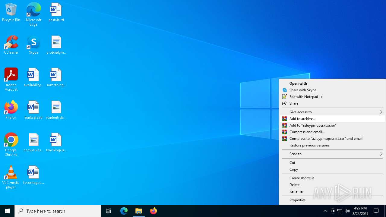Launch Edge from the taskbar
The width and height of the screenshot is (386, 217).
click(124, 211)
